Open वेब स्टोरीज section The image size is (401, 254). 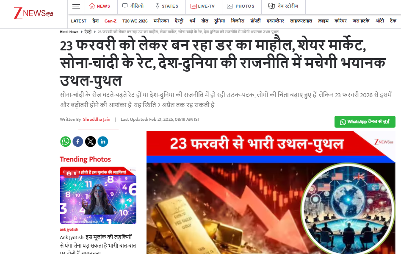(x=283, y=6)
